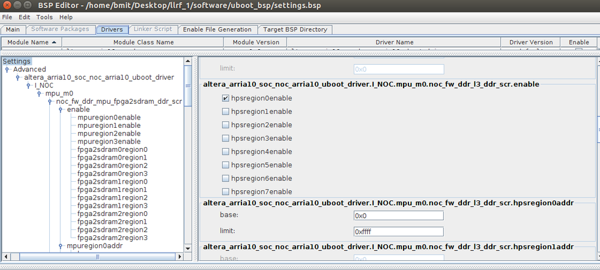Open the Tools menu
600x270 pixels.
[x=44, y=17]
